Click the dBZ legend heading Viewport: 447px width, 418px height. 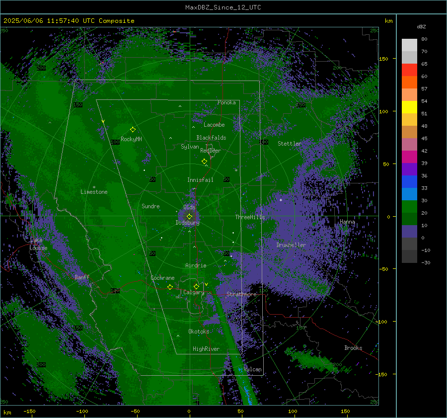point(421,26)
